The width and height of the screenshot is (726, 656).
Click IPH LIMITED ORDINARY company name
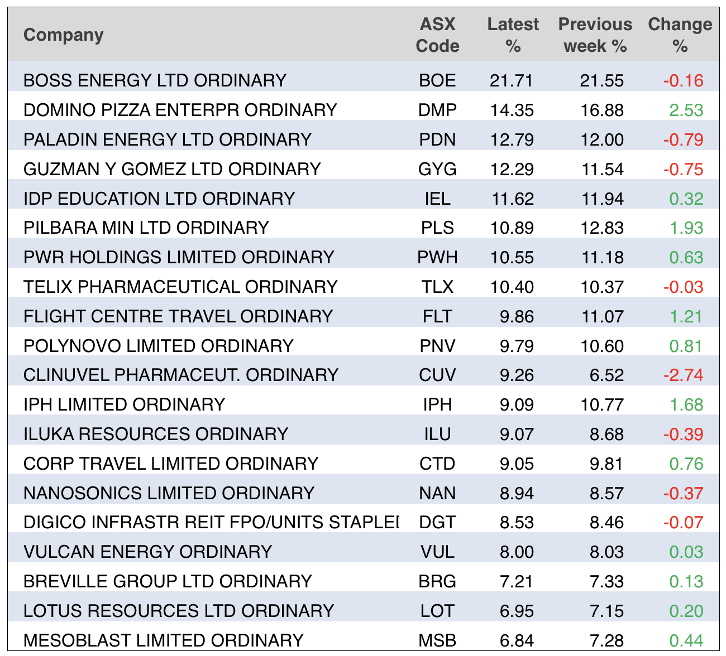(124, 404)
